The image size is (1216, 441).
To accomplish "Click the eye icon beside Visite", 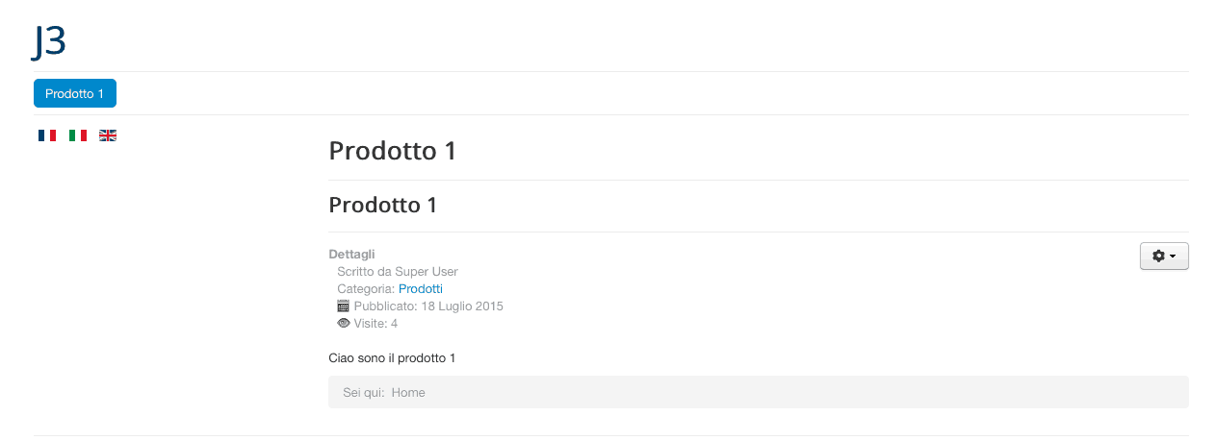I will point(344,324).
